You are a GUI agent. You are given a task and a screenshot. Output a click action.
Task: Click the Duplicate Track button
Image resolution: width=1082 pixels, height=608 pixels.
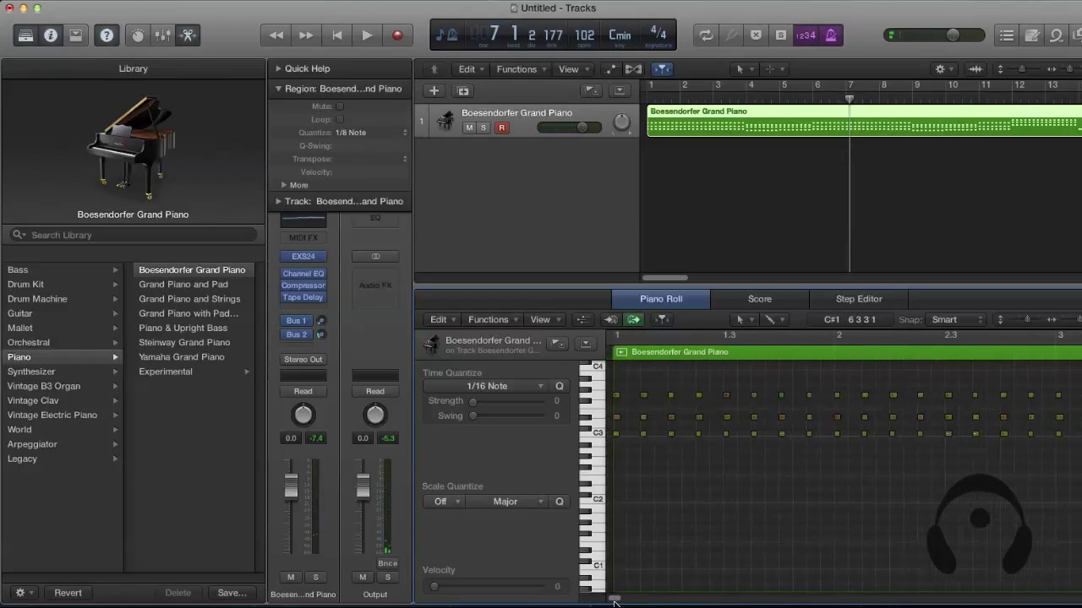[x=463, y=91]
